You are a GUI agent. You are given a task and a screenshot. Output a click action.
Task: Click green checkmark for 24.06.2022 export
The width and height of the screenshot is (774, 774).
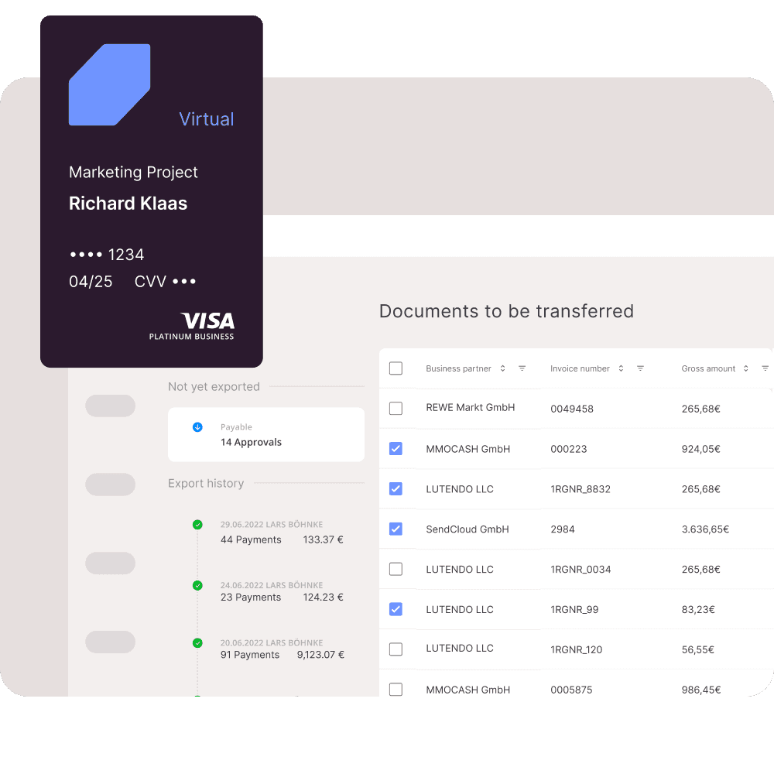click(197, 585)
